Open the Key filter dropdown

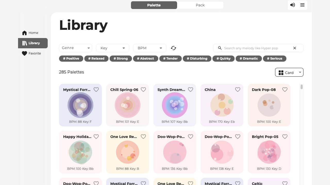coord(113,48)
